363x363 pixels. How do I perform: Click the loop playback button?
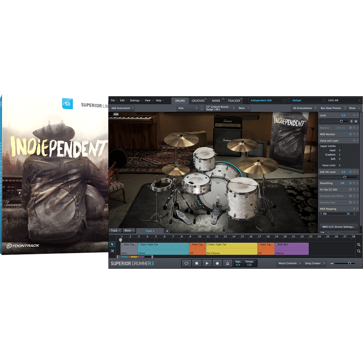coord(186,263)
